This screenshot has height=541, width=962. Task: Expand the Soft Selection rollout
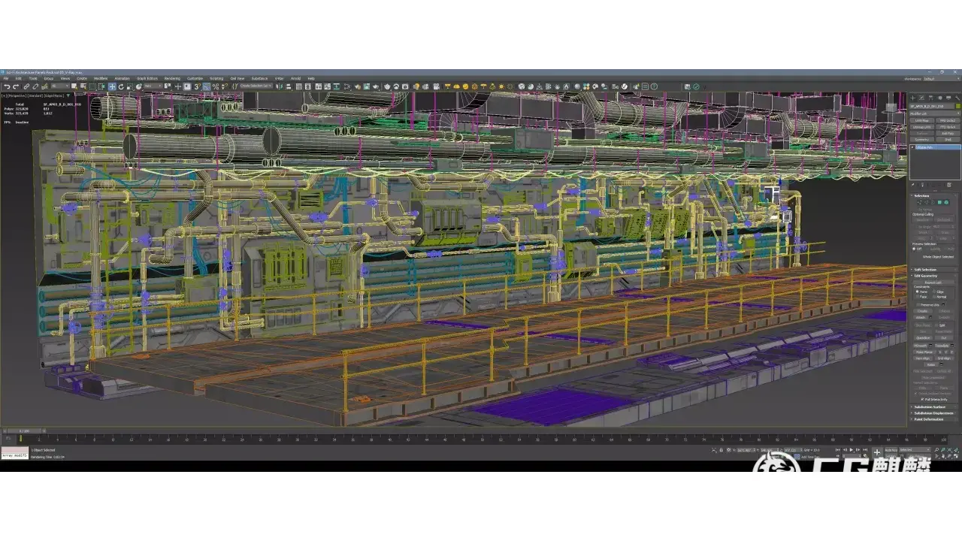pyautogui.click(x=926, y=269)
